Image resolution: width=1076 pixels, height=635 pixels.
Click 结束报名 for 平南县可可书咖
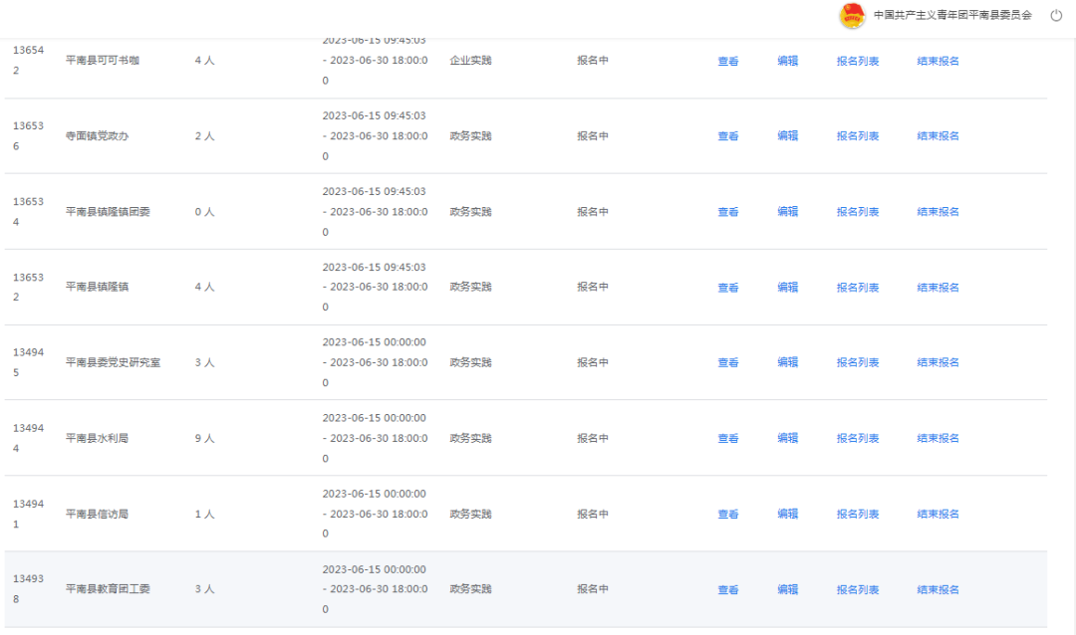(938, 61)
